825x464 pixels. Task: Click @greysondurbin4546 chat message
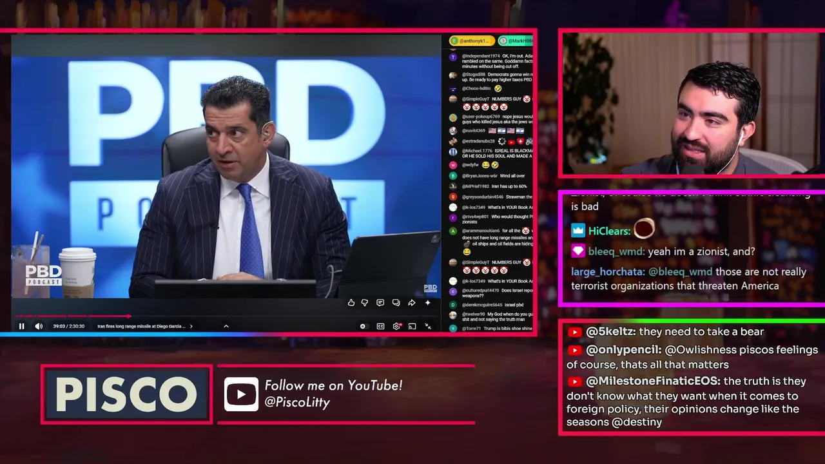pos(497,197)
